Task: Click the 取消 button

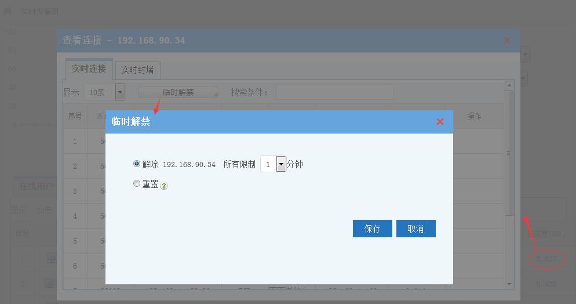Action: point(415,229)
